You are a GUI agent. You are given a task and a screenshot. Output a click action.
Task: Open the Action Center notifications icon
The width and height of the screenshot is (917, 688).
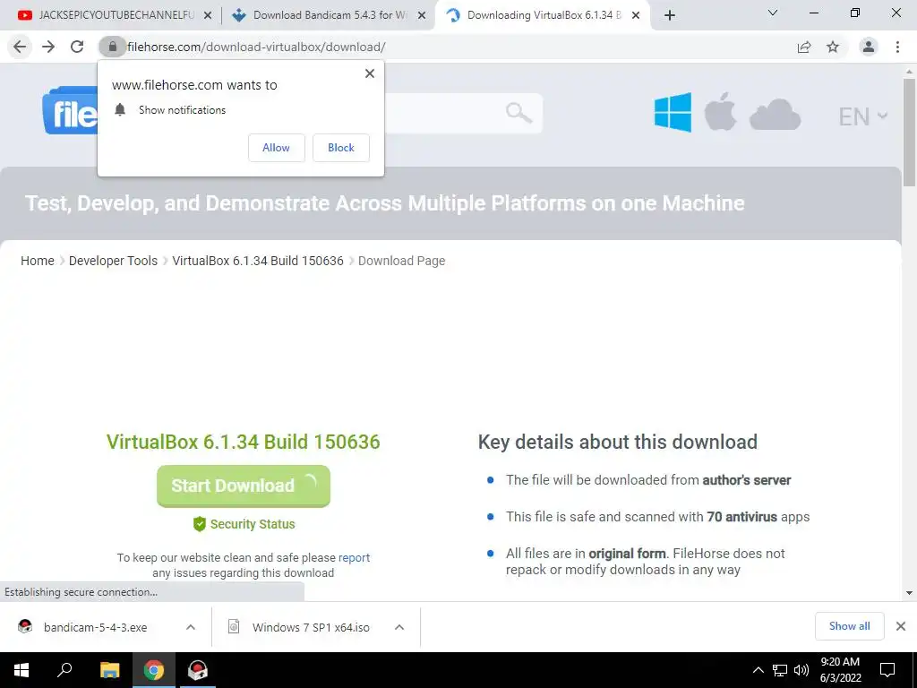pyautogui.click(x=887, y=670)
